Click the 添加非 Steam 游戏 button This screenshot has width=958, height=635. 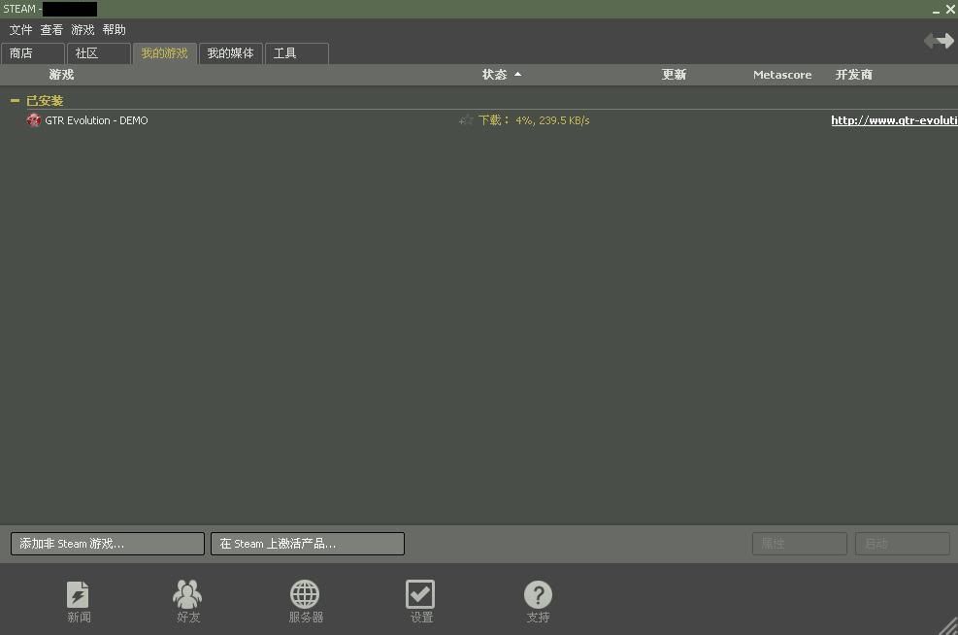coord(108,544)
